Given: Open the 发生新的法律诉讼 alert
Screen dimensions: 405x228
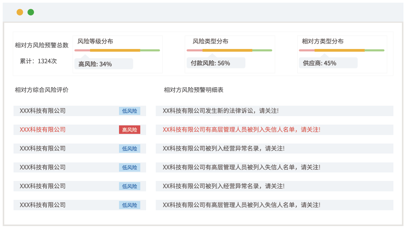Looking at the screenshot, I should tap(221, 111).
